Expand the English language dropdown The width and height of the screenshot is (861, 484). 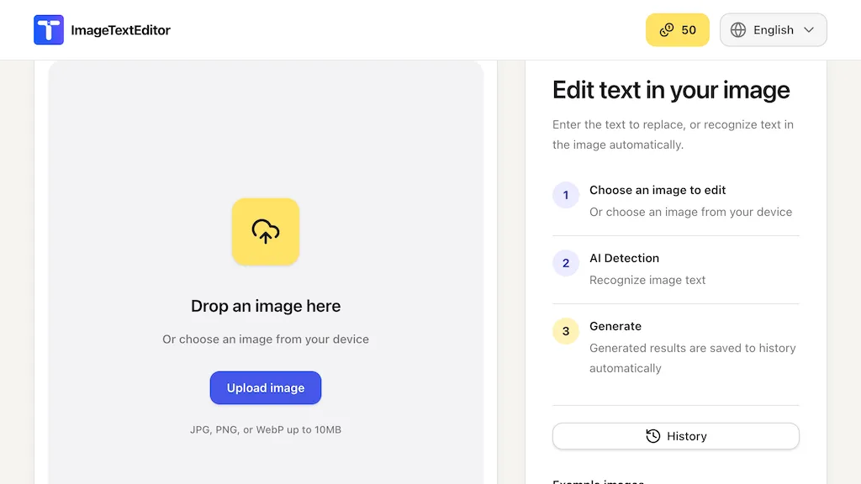click(774, 29)
